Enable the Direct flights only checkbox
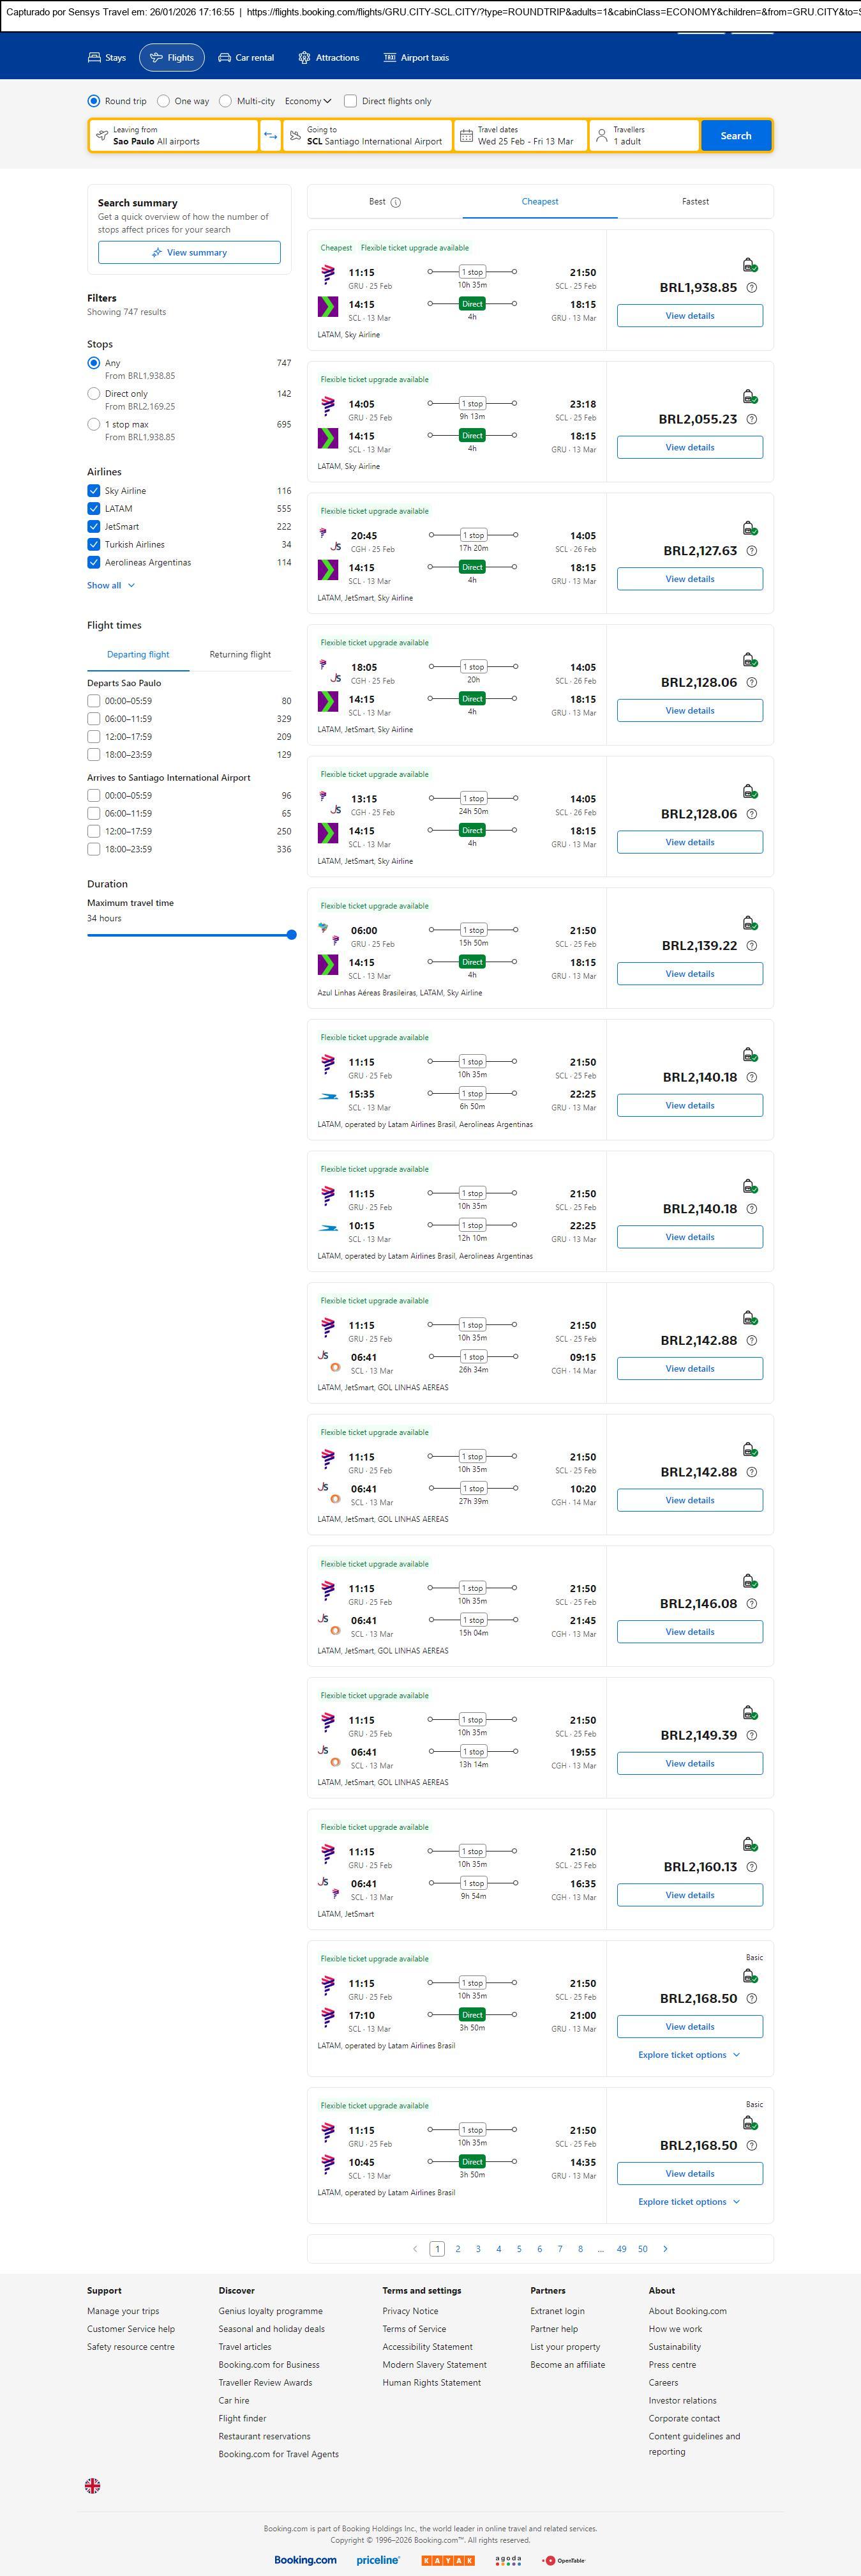Viewport: 861px width, 2576px height. (x=350, y=101)
